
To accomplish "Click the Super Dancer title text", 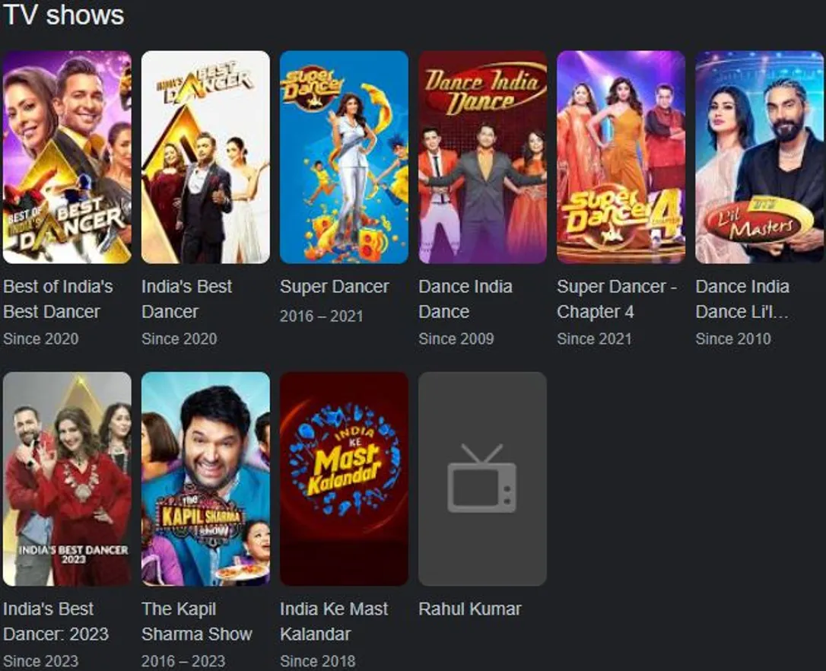I will click(335, 287).
